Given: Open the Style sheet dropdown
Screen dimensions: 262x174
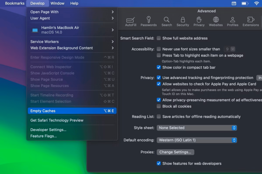Looking at the screenshot, I should click(196, 128).
